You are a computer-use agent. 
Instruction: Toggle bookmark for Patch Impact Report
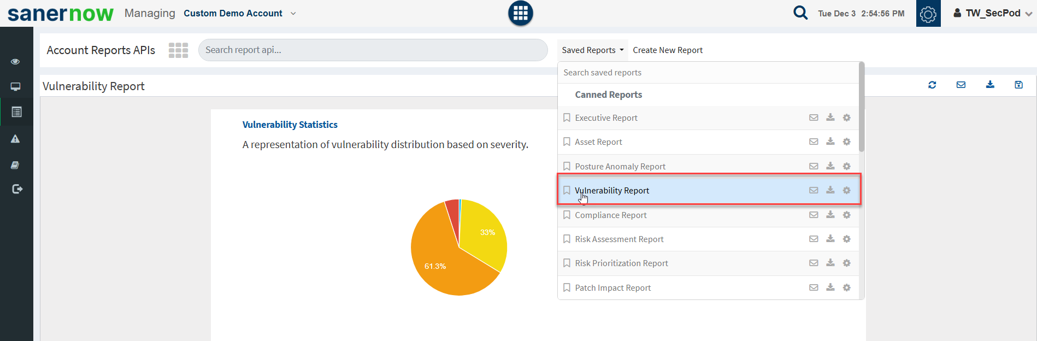[x=567, y=287]
